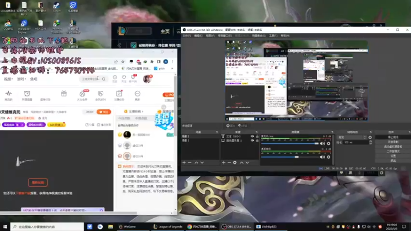Image resolution: width=411 pixels, height=231 pixels.
Task: Switch to League of Legends taskbar item
Action: (168, 227)
